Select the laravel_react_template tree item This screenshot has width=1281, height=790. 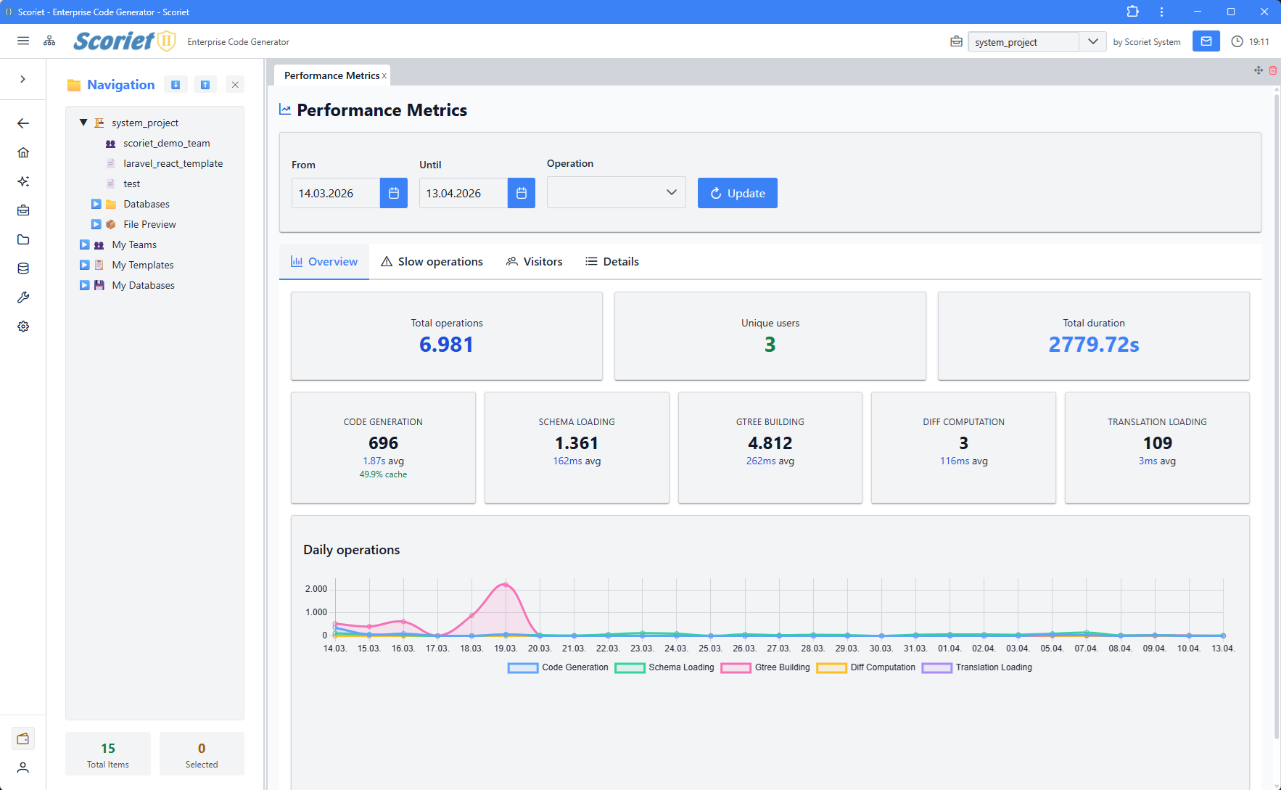click(173, 163)
